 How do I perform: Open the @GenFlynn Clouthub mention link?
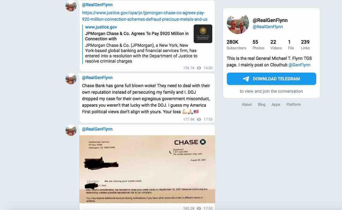(x=299, y=65)
